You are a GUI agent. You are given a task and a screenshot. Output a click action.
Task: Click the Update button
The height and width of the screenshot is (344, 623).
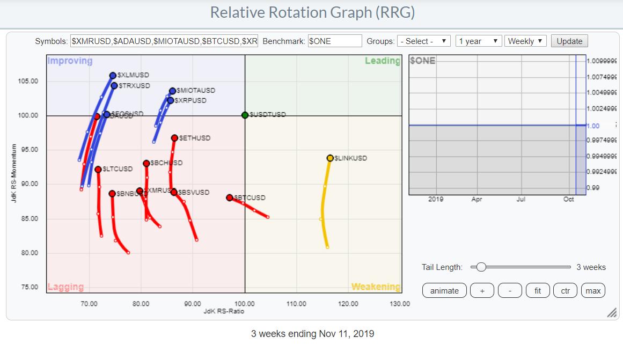coord(569,41)
